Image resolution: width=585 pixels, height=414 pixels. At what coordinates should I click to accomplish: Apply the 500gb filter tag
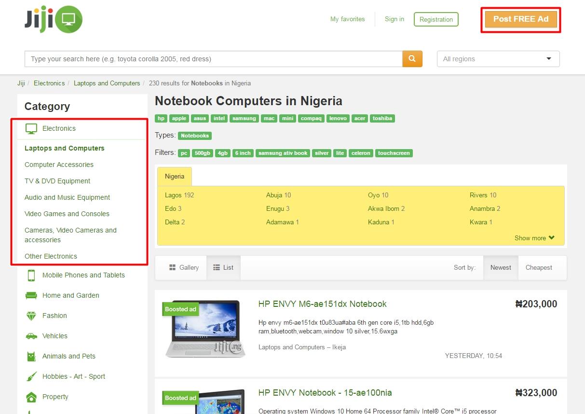(202, 153)
